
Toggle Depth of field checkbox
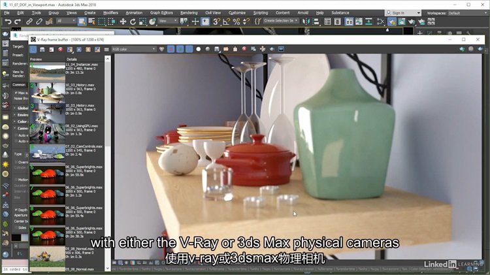point(16,210)
